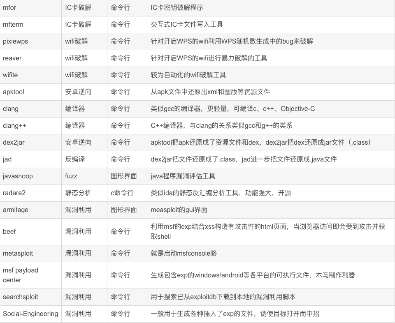Click the 'mfterm' tool name cell
This screenshot has width=395, height=323.
[13, 24]
